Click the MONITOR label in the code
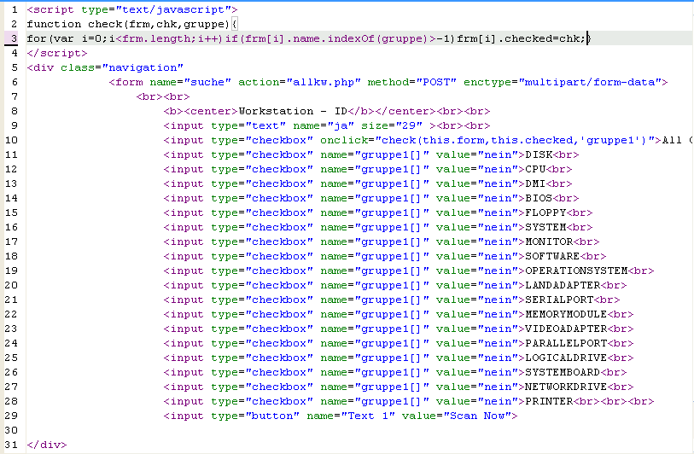The image size is (694, 454). [548, 242]
